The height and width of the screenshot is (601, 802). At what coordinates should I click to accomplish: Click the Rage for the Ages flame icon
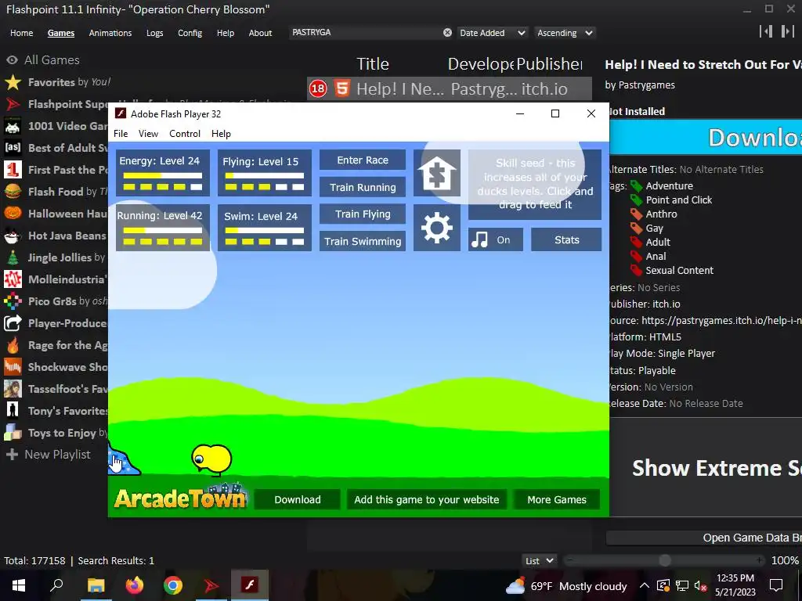coord(13,345)
